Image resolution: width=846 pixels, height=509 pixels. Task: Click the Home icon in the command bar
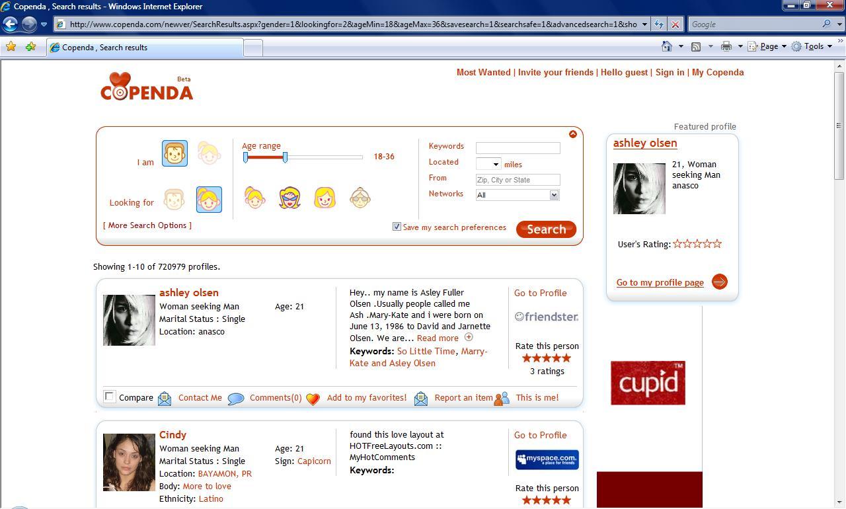[x=667, y=46]
